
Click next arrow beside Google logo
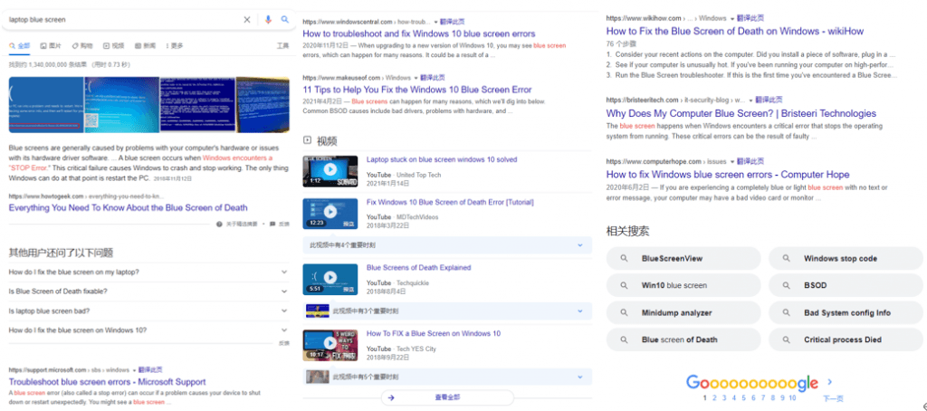(x=830, y=382)
